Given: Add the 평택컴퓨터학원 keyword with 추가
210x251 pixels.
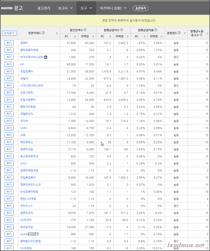Looking at the screenshot, I should 9,50.
